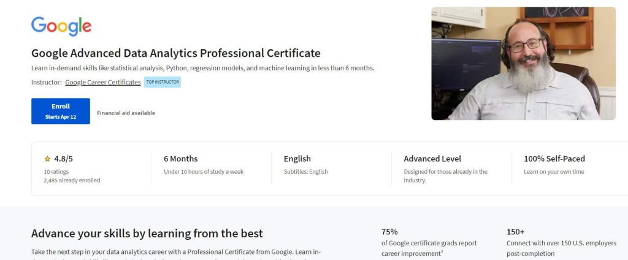The image size is (628, 260).
Task: Click the instructor photo thumbnail
Action: point(523,63)
